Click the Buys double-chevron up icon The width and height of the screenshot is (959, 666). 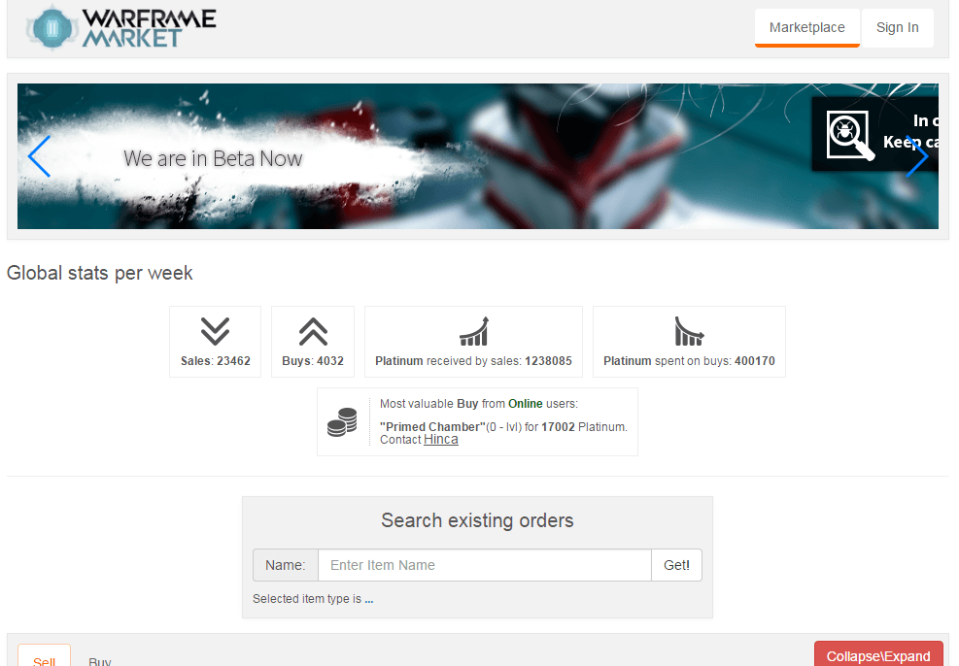[x=313, y=331]
